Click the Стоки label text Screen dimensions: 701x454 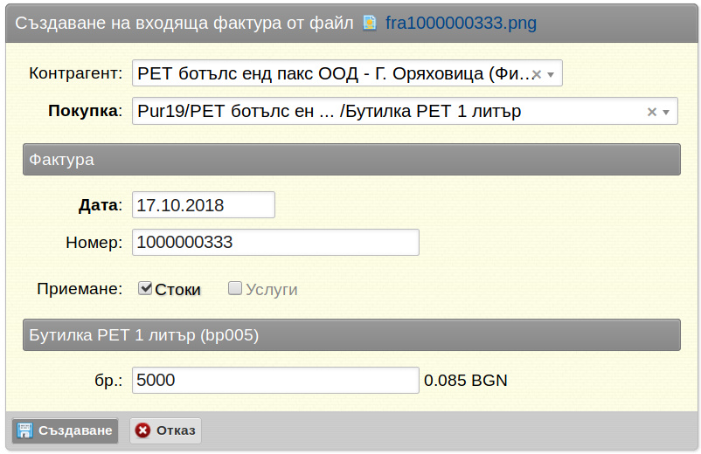(178, 290)
